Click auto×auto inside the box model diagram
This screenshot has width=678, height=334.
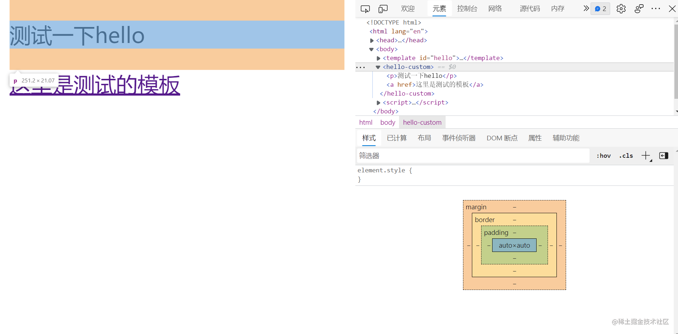pos(514,245)
